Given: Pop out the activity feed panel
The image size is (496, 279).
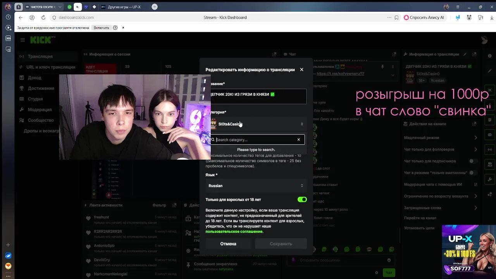Looking at the screenshot, I should [174, 205].
